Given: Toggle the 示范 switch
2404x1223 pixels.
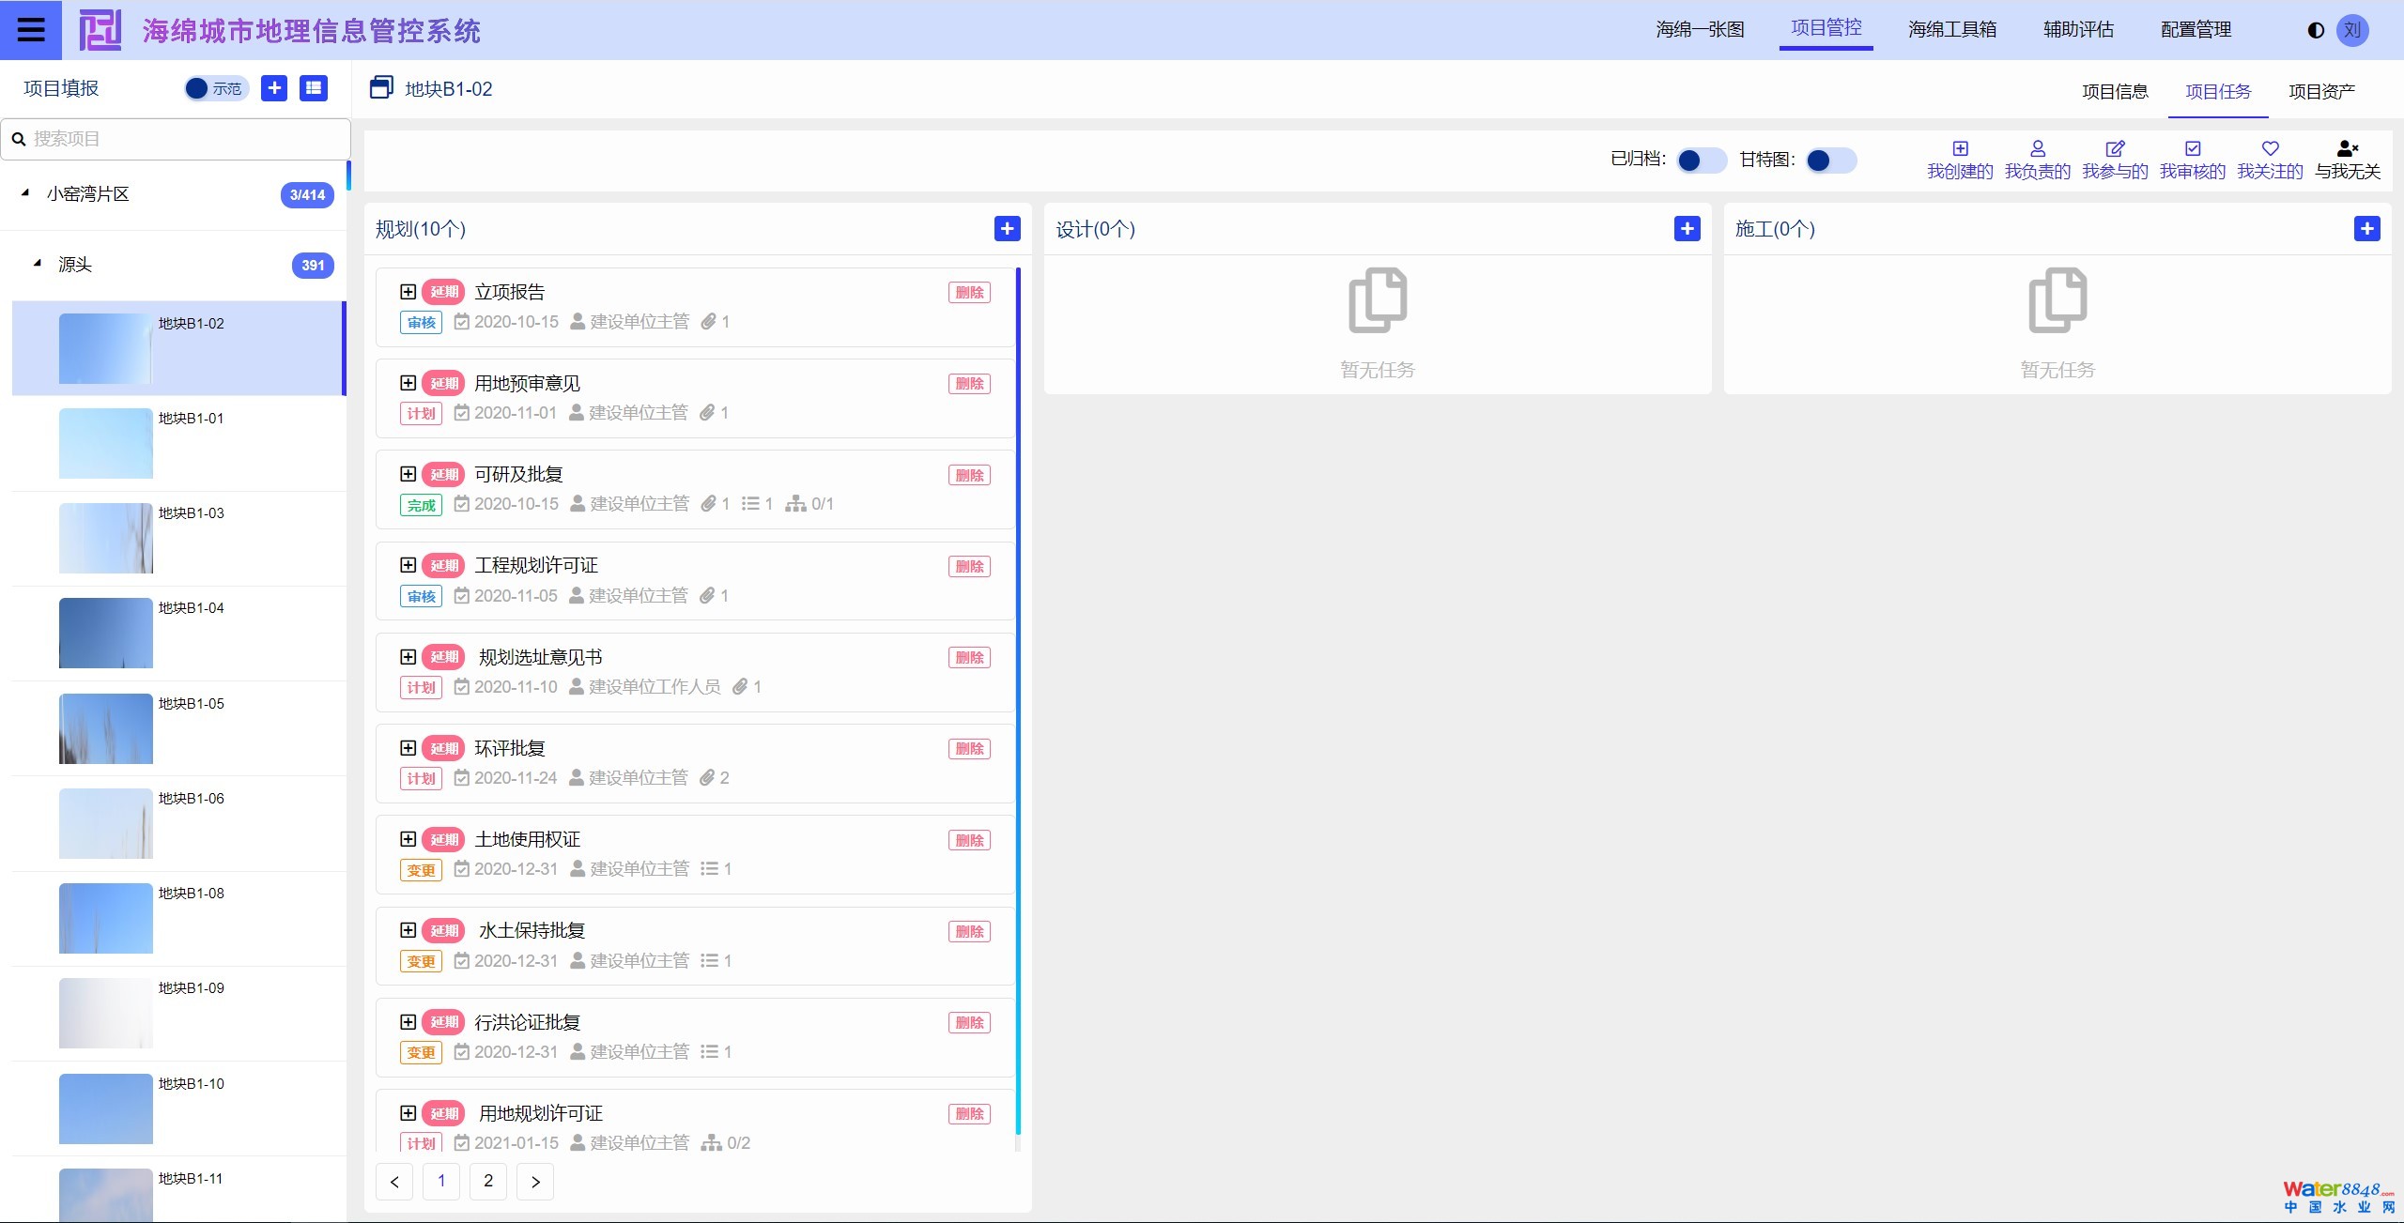Looking at the screenshot, I should point(215,88).
